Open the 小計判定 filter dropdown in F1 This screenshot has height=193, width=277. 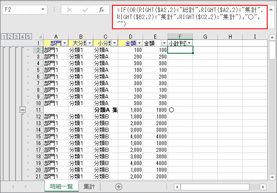click(190, 43)
